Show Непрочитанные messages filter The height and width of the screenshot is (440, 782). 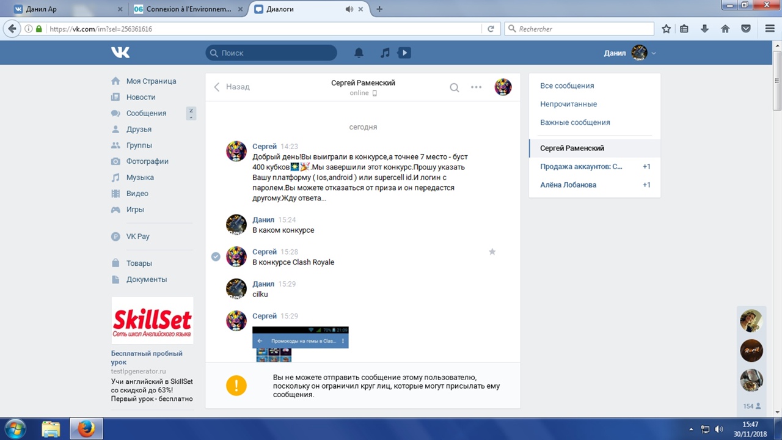tap(568, 104)
